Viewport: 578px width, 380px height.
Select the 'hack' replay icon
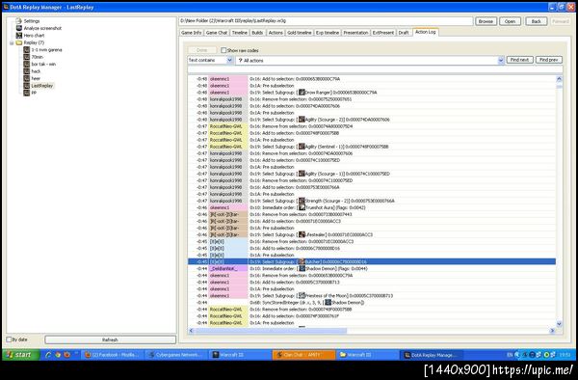[x=26, y=71]
